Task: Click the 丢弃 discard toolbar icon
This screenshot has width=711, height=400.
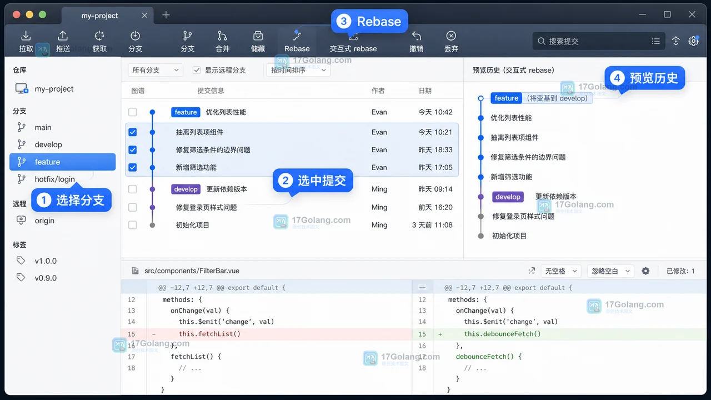Action: [x=451, y=36]
